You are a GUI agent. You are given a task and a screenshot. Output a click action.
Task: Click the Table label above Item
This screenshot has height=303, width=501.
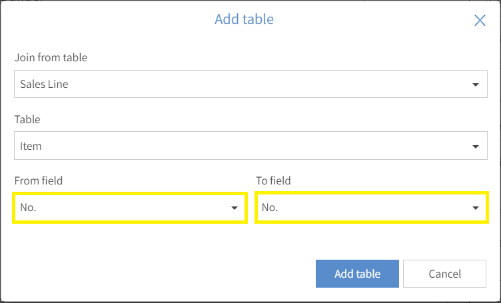point(27,119)
